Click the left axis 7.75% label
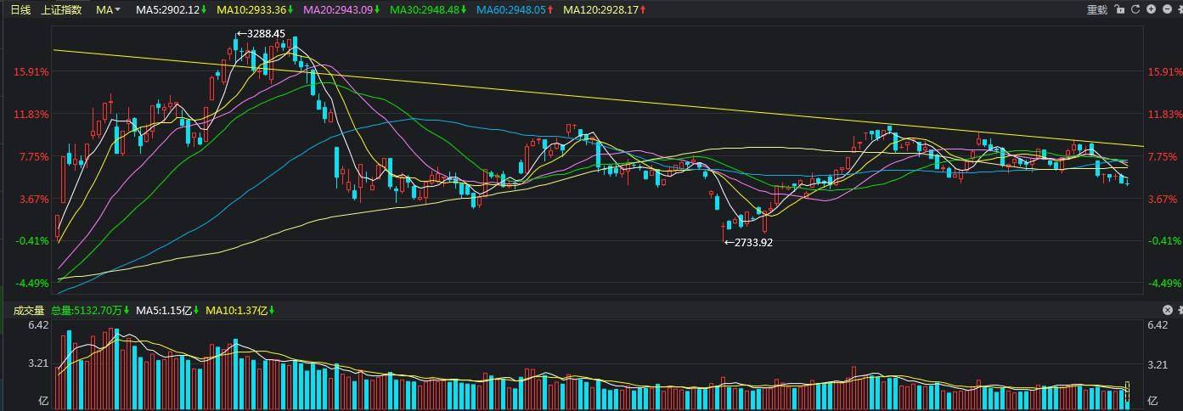This screenshot has height=411, width=1183. (x=33, y=157)
